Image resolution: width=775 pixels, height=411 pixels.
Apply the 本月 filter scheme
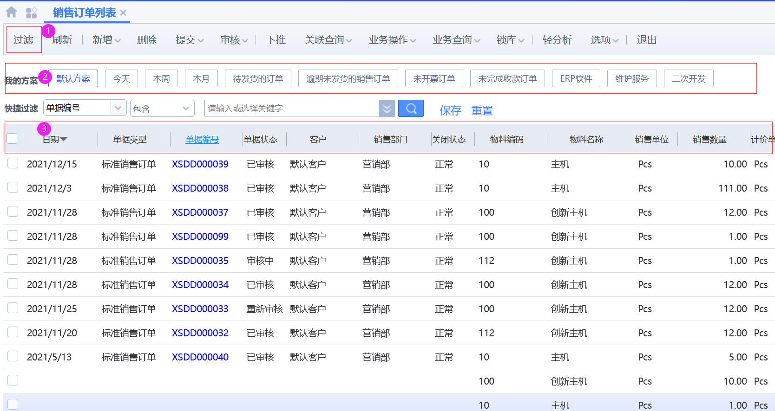coord(202,78)
